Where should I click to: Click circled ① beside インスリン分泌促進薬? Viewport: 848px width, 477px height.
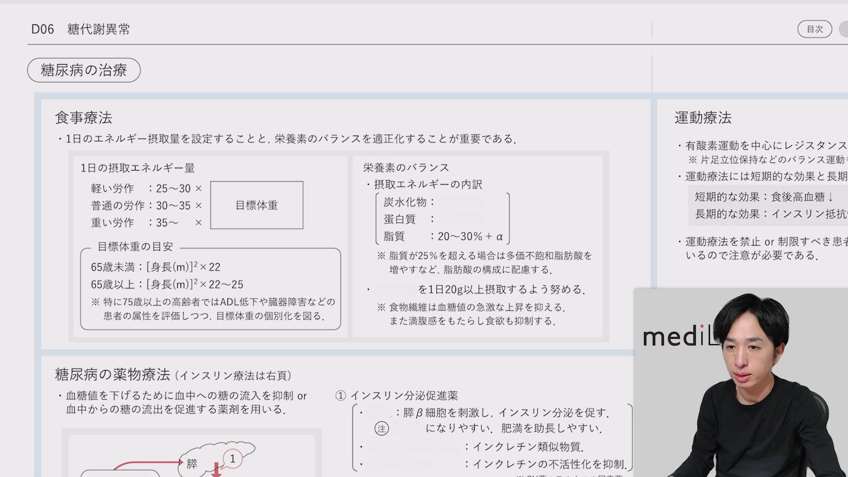point(341,396)
